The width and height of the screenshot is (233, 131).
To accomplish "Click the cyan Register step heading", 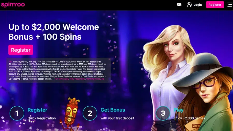I will click(x=37, y=110).
